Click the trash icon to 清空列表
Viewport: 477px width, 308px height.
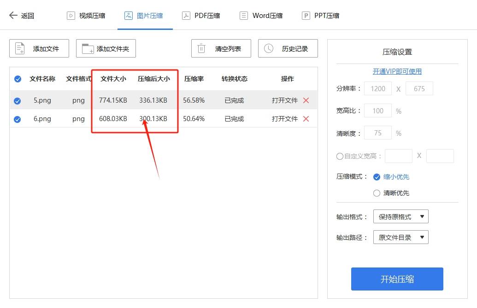[x=202, y=48]
